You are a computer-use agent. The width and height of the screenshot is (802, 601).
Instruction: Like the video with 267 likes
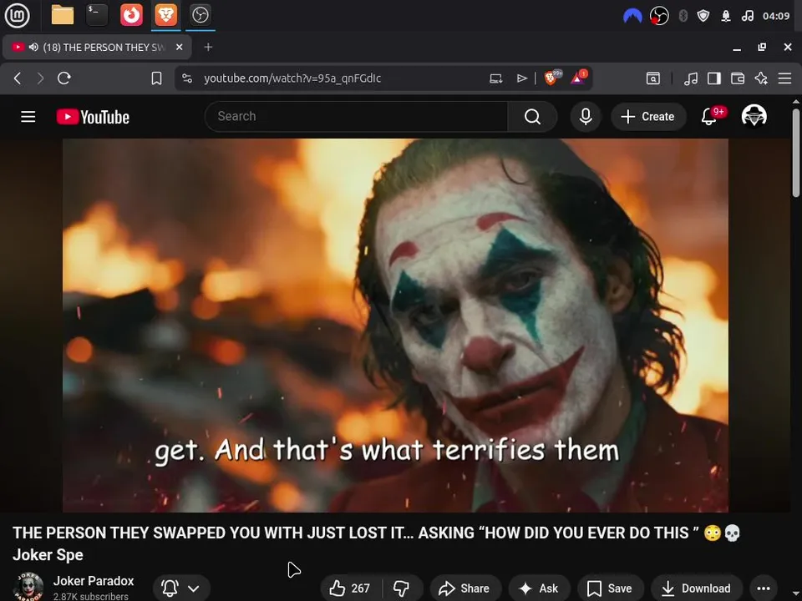pyautogui.click(x=350, y=588)
